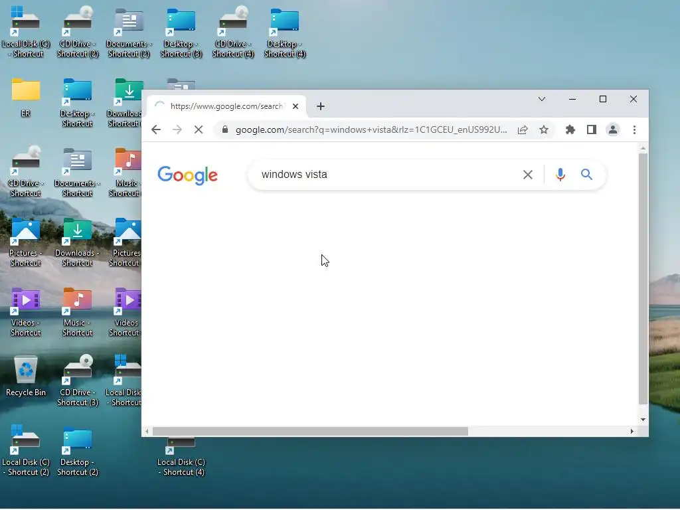Select Documents - Shortcut (2) icon
The height and width of the screenshot is (510, 680).
(x=129, y=32)
